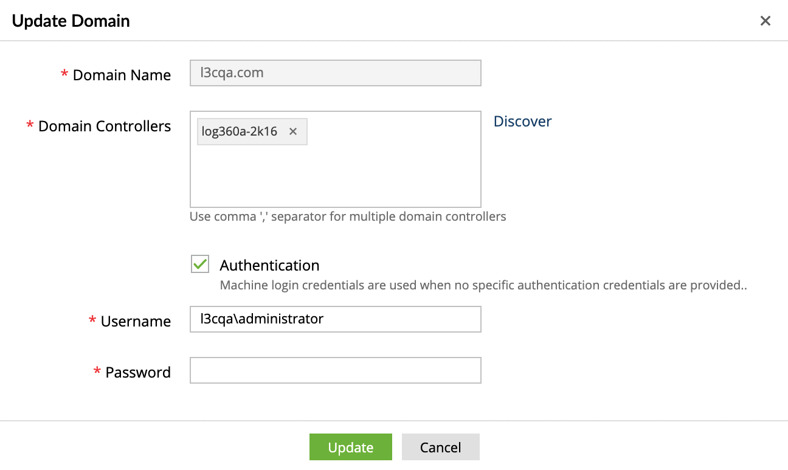The image size is (788, 470).
Task: Click the Password input field
Action: [335, 370]
